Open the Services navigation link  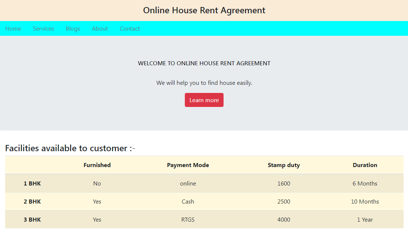coord(43,28)
